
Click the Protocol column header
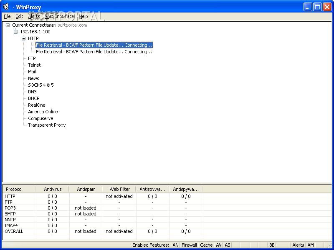[19, 189]
